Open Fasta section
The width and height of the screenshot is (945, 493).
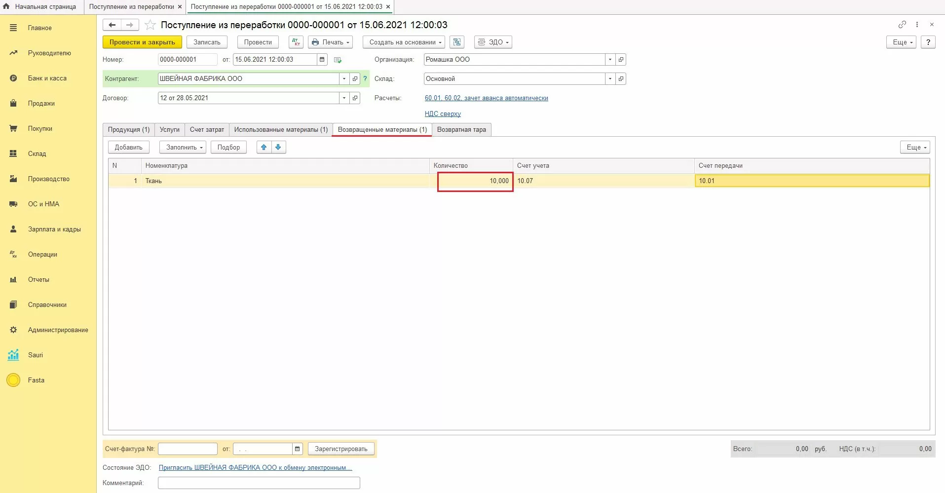click(x=36, y=380)
